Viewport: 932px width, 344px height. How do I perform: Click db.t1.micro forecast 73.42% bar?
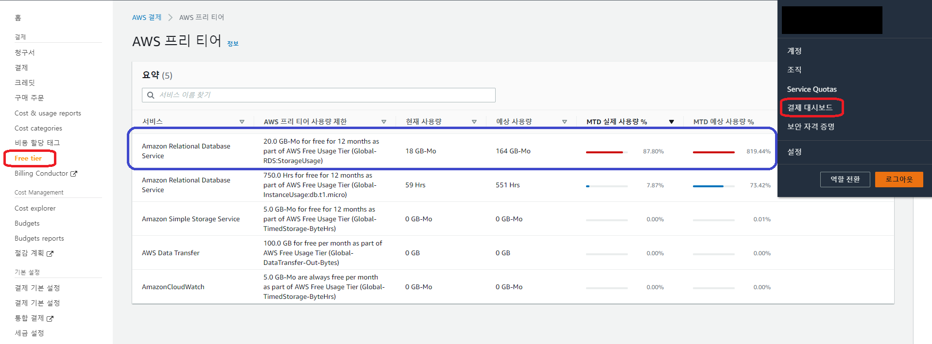(713, 186)
